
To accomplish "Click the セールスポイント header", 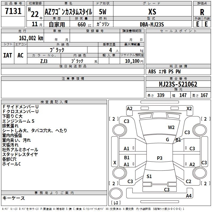I will click(178, 31).
